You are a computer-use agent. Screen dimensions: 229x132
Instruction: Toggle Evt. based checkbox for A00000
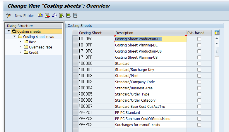[x=199, y=63]
